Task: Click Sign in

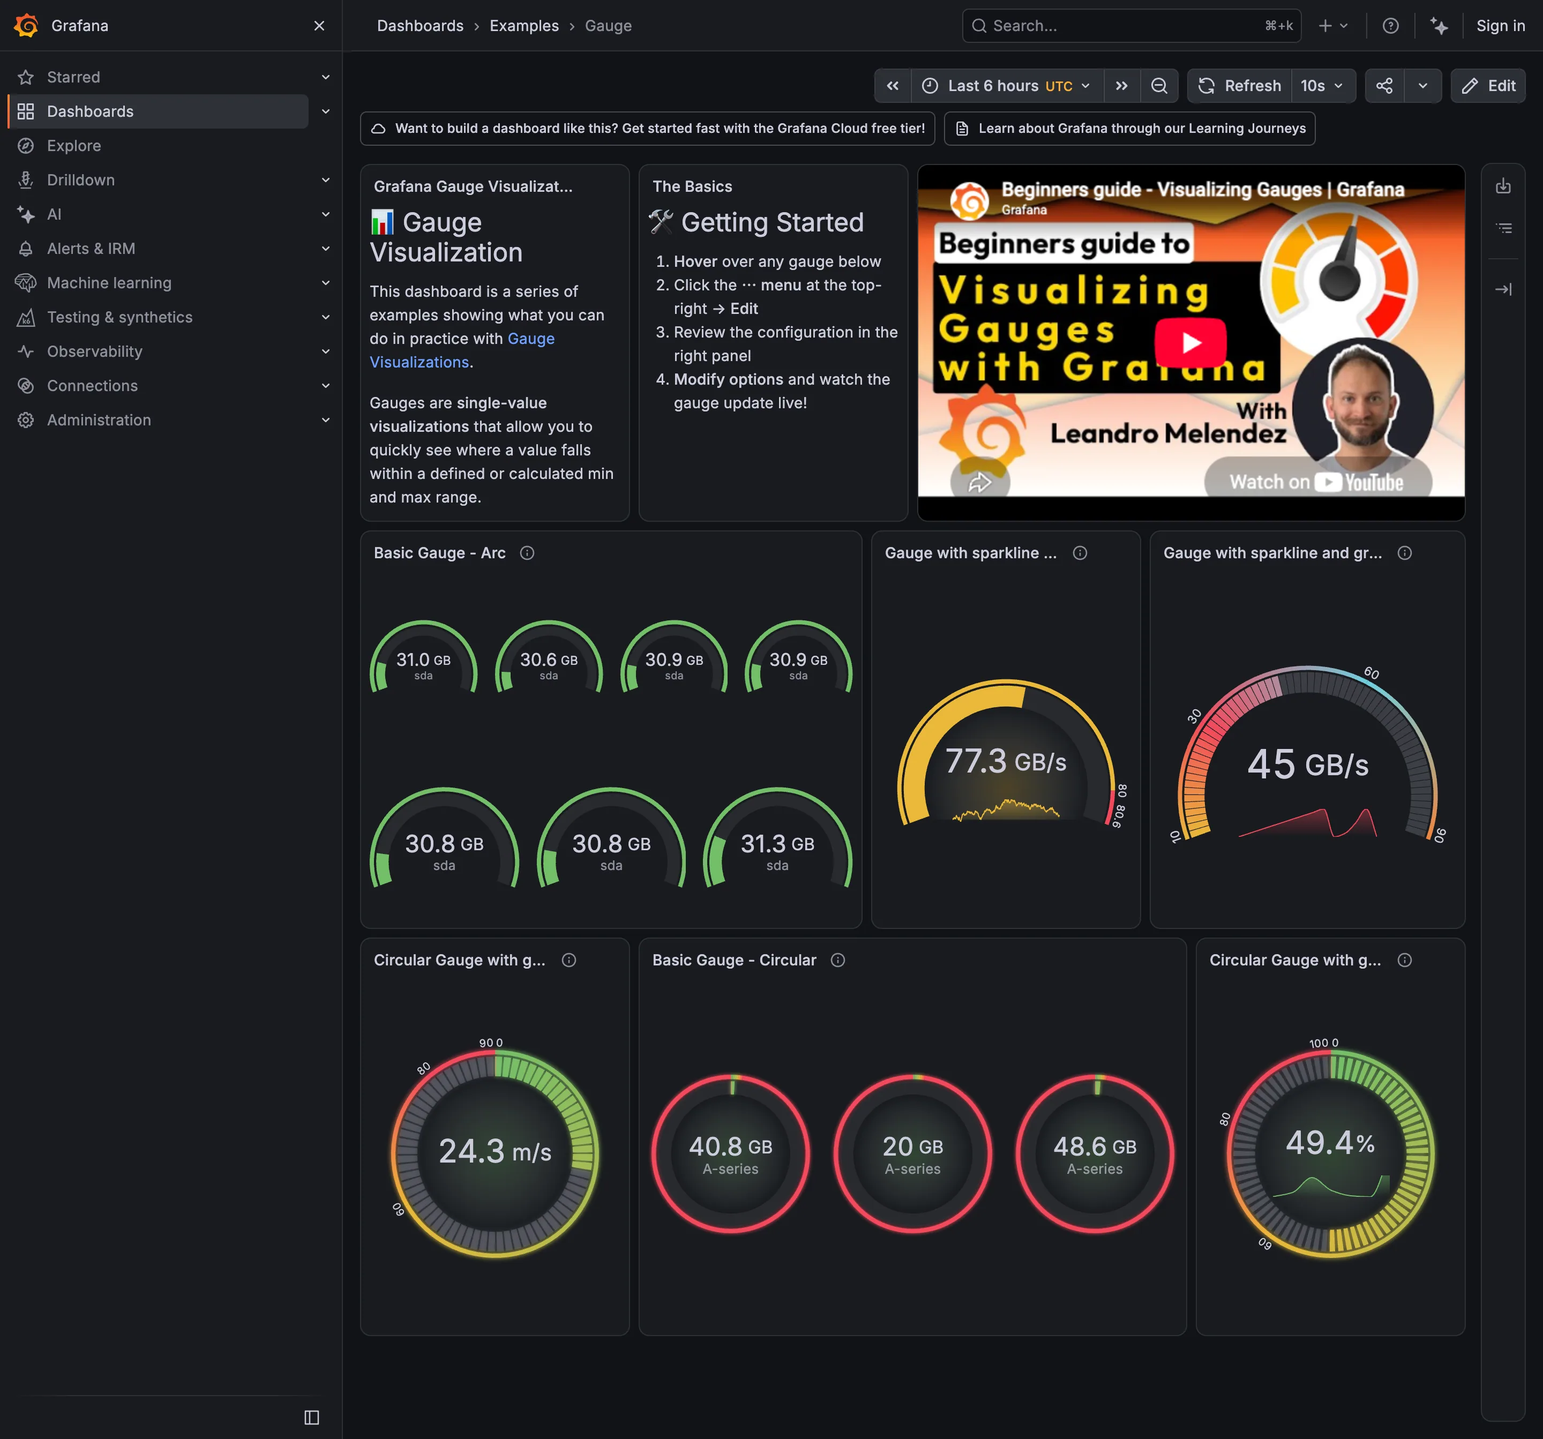Action: click(x=1500, y=26)
